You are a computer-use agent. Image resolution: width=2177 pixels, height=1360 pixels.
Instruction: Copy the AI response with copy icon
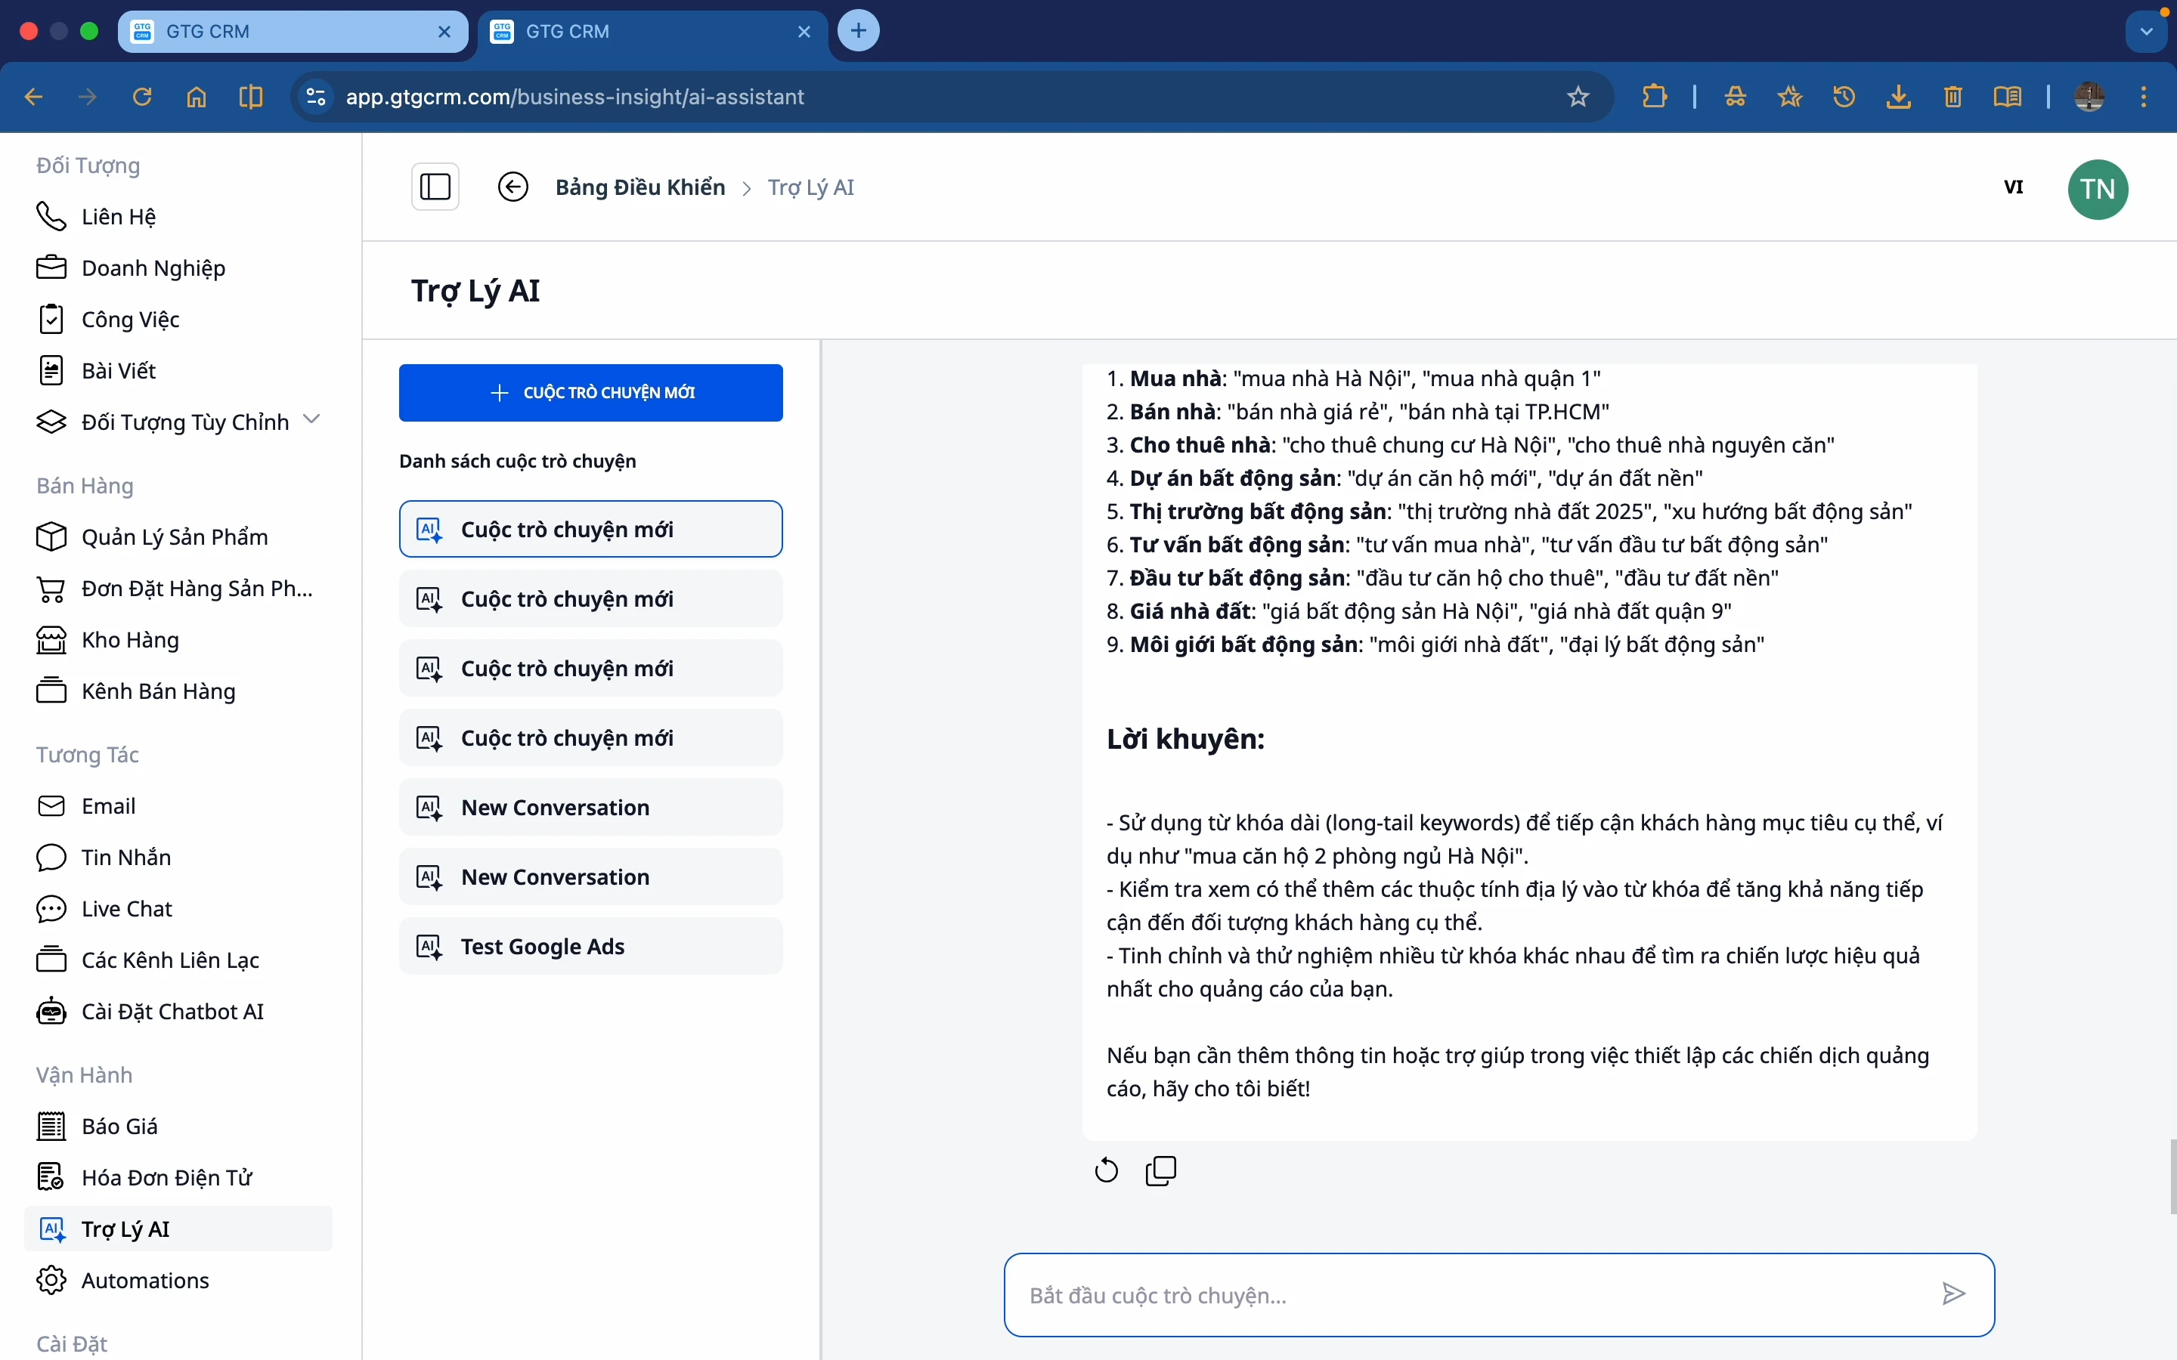[x=1160, y=1170]
